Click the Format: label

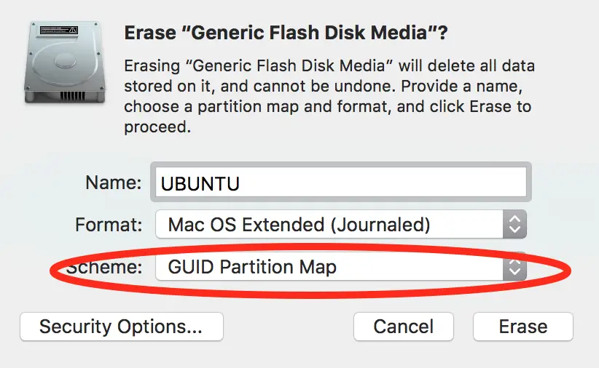coord(109,224)
